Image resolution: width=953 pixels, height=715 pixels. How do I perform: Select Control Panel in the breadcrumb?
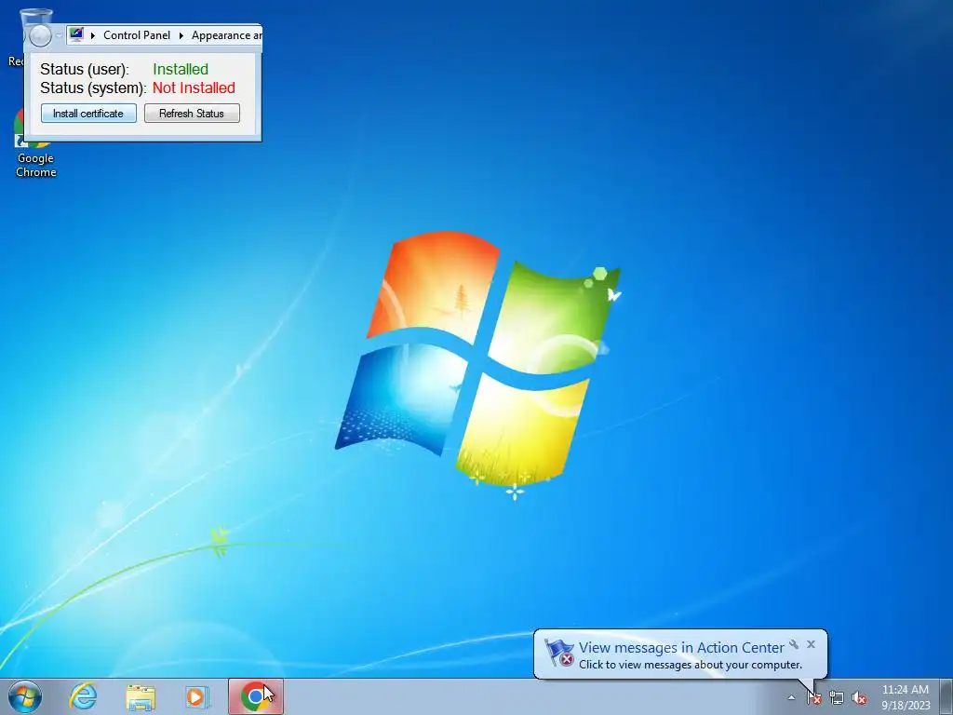point(137,35)
